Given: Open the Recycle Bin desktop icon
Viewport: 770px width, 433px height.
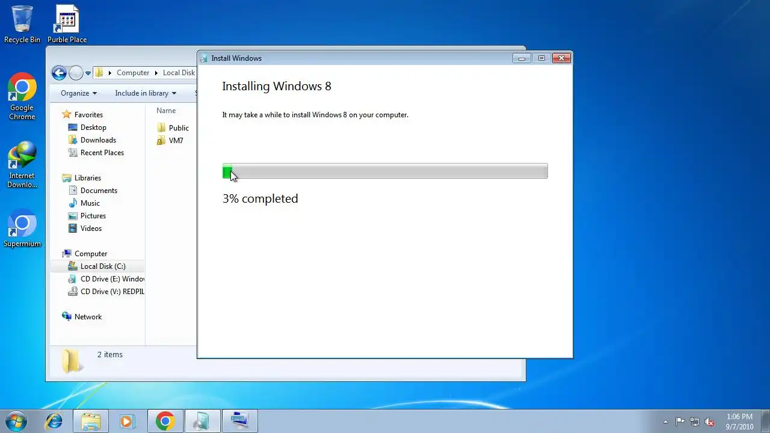Looking at the screenshot, I should [22, 24].
